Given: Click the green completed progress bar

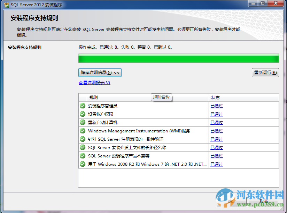Looking at the screenshot, I should point(178,58).
